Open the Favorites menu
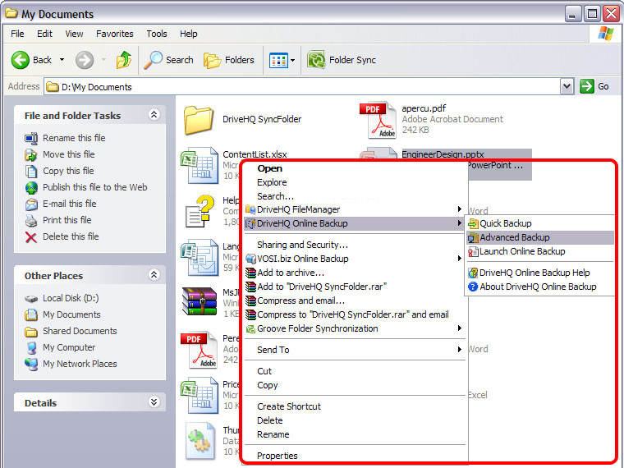 click(x=115, y=34)
